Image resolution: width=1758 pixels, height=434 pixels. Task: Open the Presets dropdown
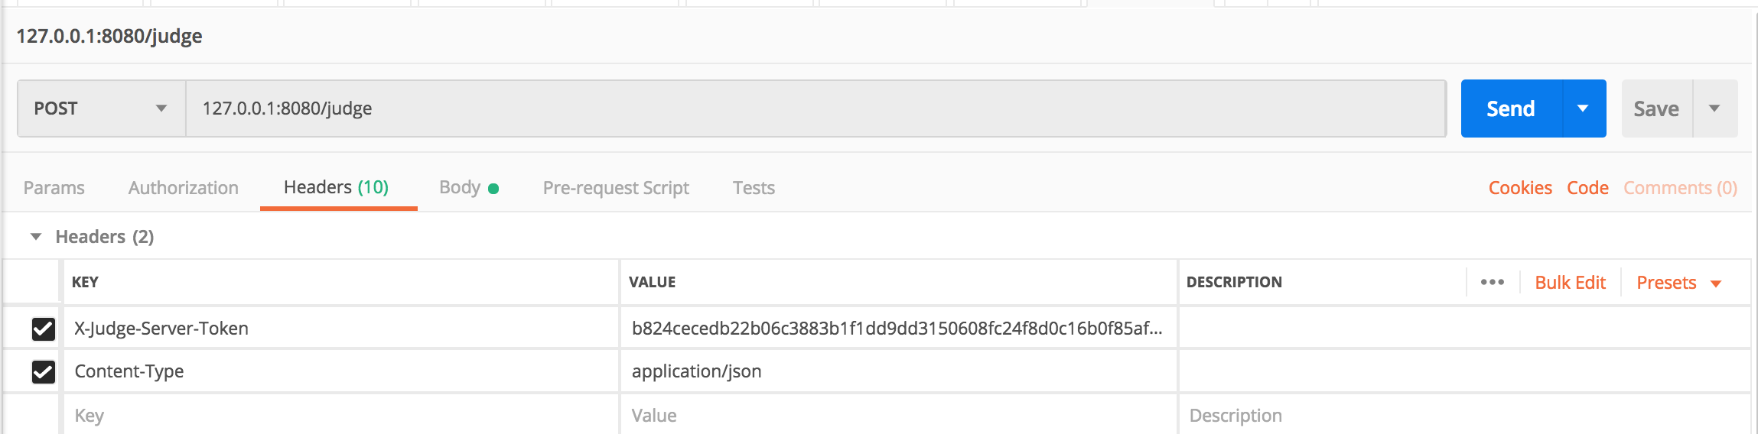click(x=1678, y=283)
